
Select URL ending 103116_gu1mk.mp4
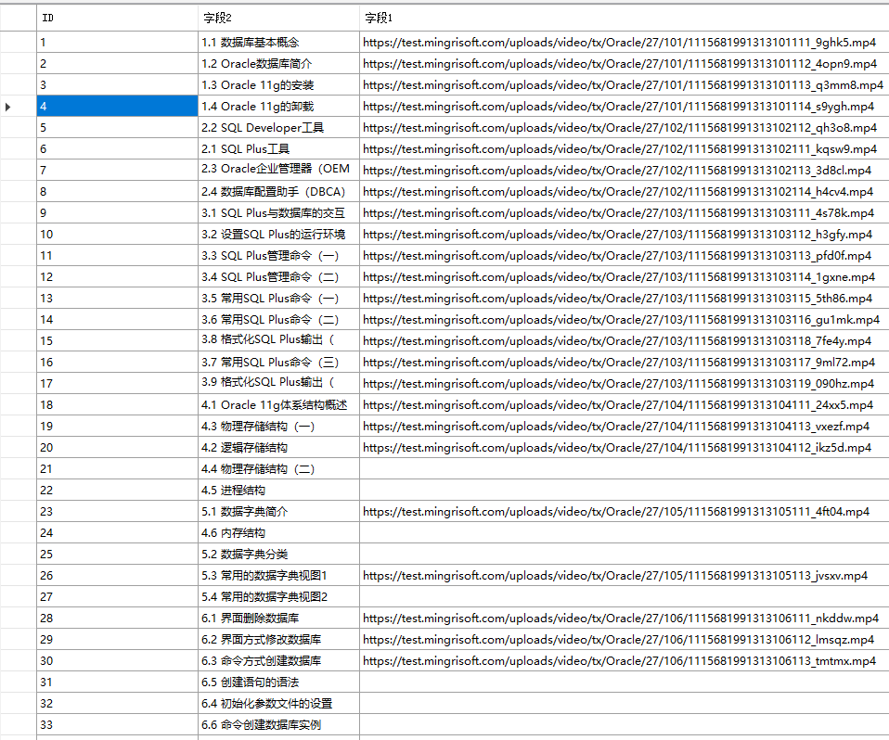coord(625,320)
